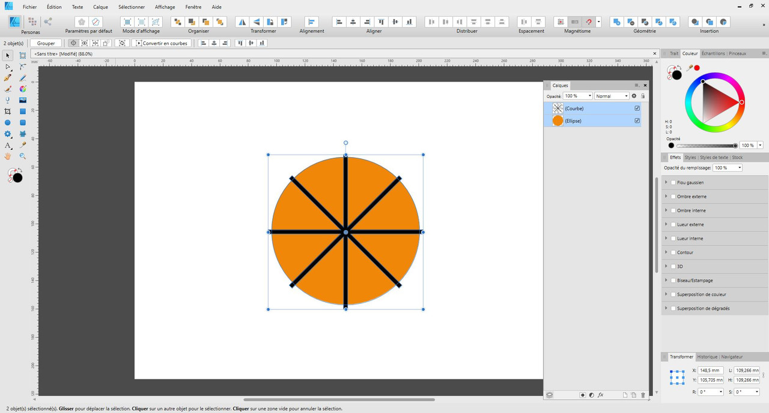Click Flip Horizontal in Transformer group
Screen dimensions: 769x413
242,22
